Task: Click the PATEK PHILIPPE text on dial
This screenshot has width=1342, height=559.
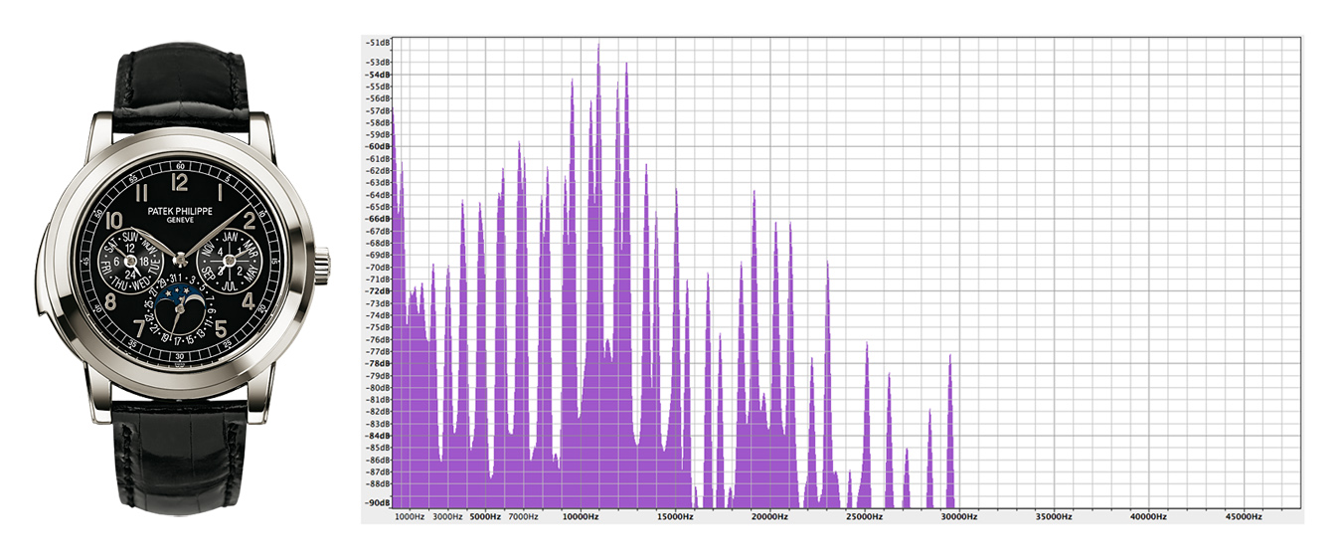Action: click(x=180, y=210)
